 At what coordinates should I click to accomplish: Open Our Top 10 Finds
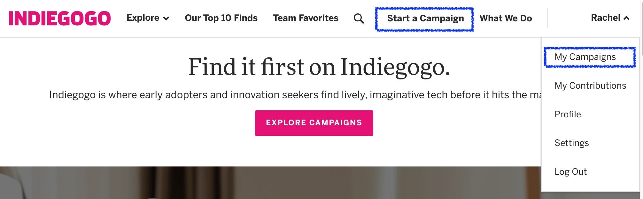click(x=221, y=18)
